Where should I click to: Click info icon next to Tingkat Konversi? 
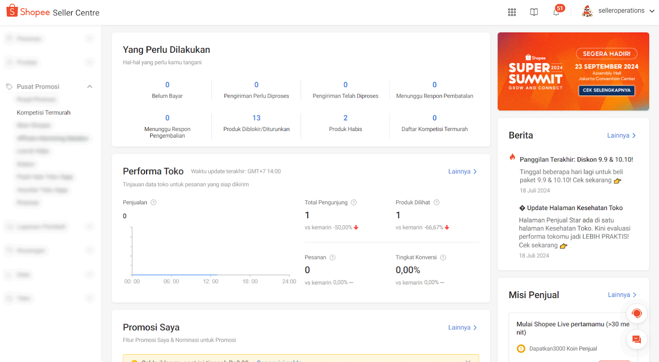[x=443, y=257]
